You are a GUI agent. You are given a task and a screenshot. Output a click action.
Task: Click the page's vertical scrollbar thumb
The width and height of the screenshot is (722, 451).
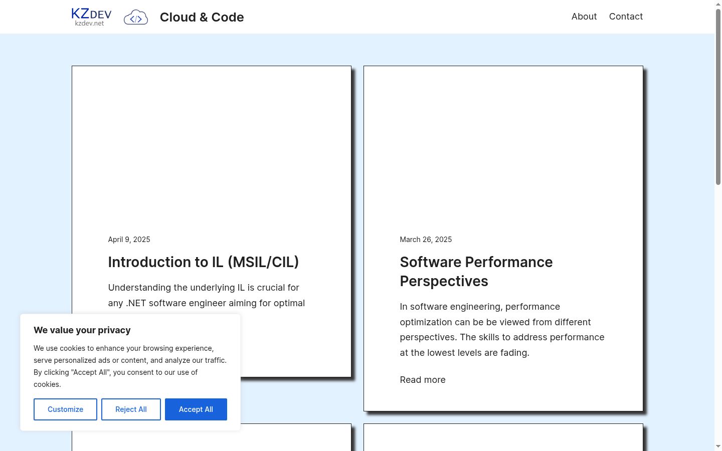718,97
